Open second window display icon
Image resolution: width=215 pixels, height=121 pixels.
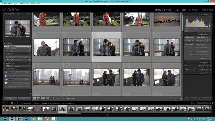coord(7,103)
